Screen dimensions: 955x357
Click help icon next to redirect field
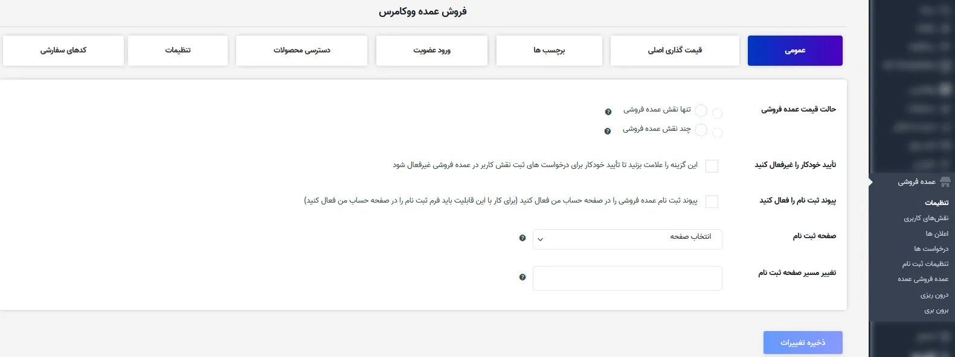point(523,277)
